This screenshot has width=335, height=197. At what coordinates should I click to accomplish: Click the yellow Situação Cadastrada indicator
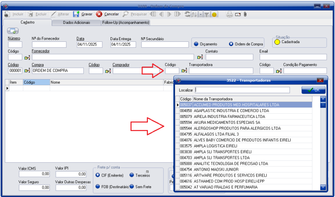[277, 42]
